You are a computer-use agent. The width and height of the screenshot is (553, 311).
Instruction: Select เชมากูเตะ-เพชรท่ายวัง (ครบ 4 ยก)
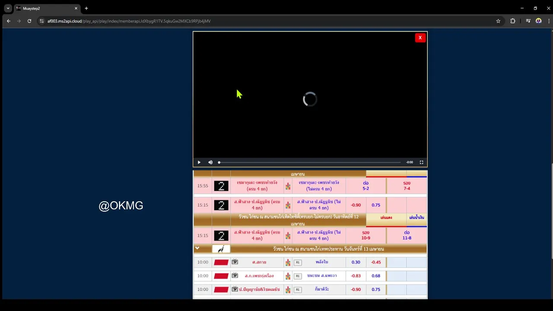tap(257, 186)
